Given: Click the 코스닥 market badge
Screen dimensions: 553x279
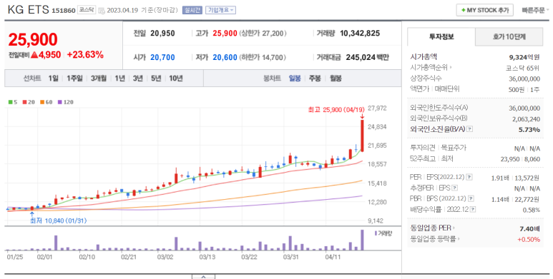Looking at the screenshot, I should pos(87,10).
